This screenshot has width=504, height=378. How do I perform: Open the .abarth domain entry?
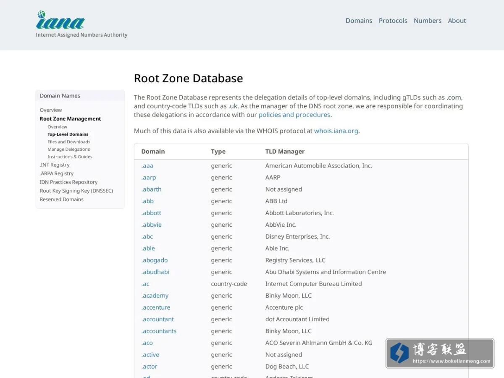click(151, 189)
